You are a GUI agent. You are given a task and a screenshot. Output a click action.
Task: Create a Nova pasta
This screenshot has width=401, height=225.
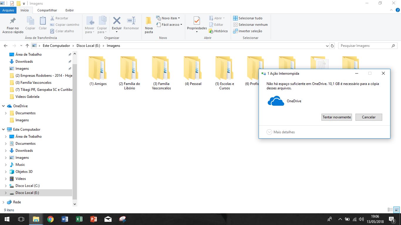[149, 25]
